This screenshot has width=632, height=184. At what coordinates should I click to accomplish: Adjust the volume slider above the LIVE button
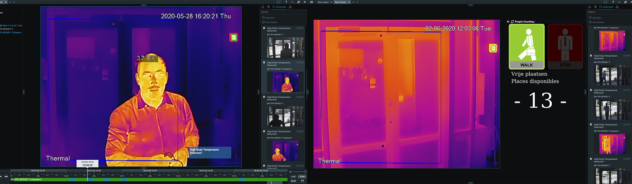pos(300,172)
